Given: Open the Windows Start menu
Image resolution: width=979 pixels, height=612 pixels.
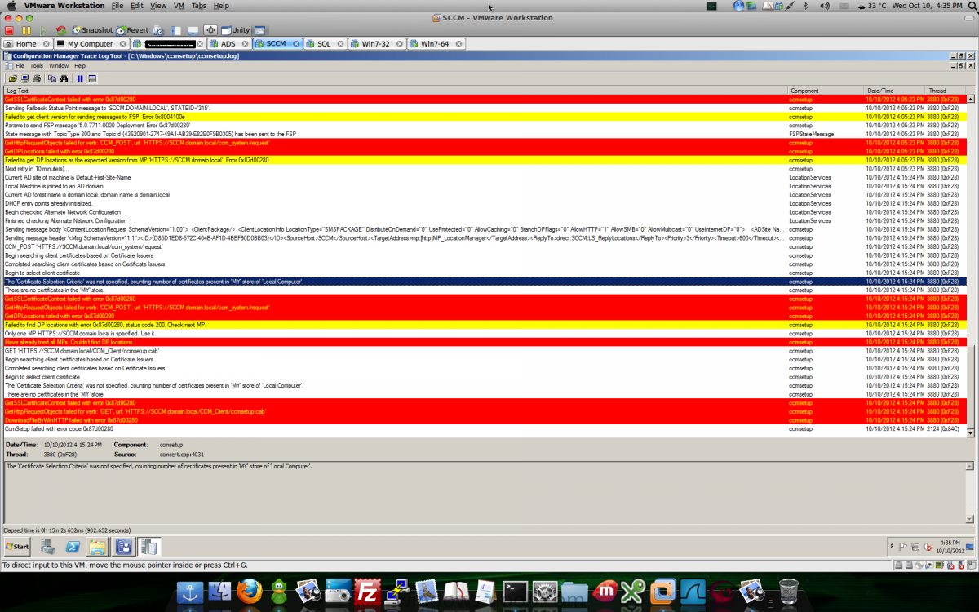Looking at the screenshot, I should tap(17, 547).
